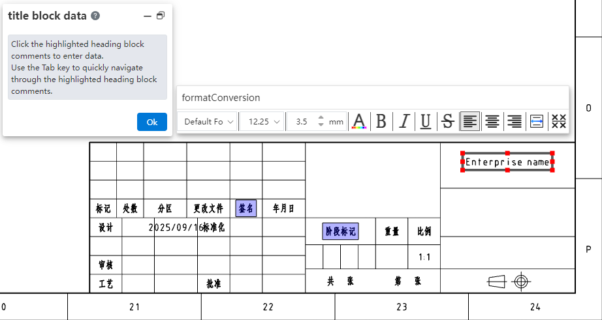This screenshot has height=320, width=602.
Task: Open the text color picker
Action: (358, 121)
